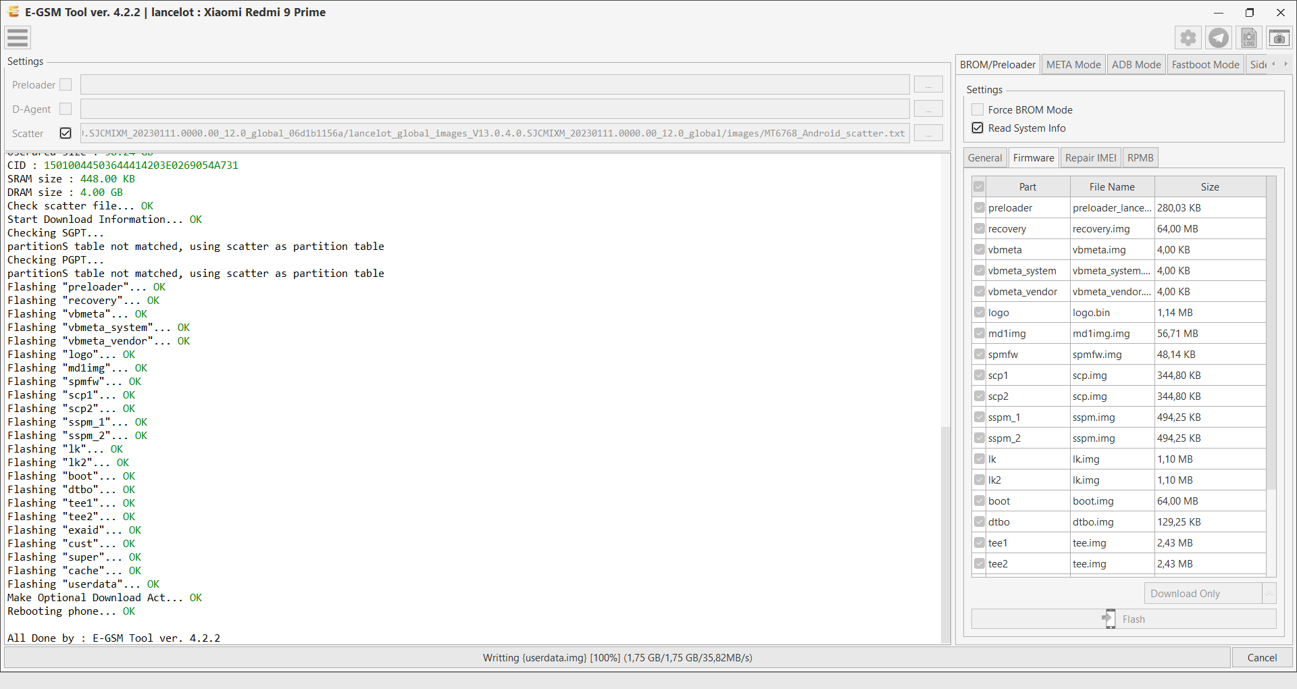Open the Telegram channel icon
This screenshot has height=689, width=1297.
tap(1219, 38)
